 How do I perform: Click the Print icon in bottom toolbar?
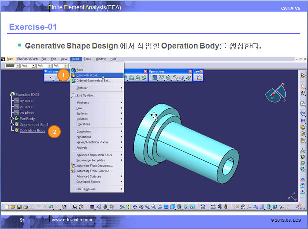click(x=25, y=207)
